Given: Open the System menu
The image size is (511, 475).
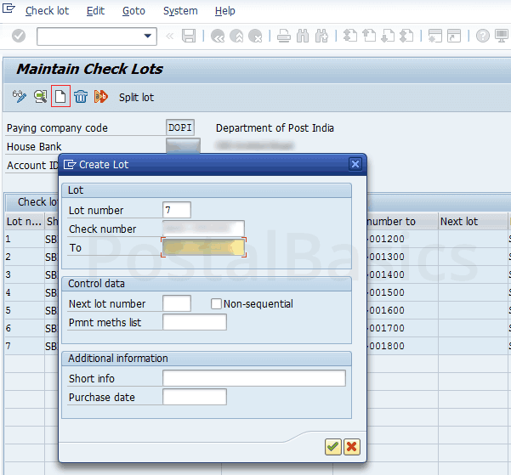Looking at the screenshot, I should coord(180,11).
